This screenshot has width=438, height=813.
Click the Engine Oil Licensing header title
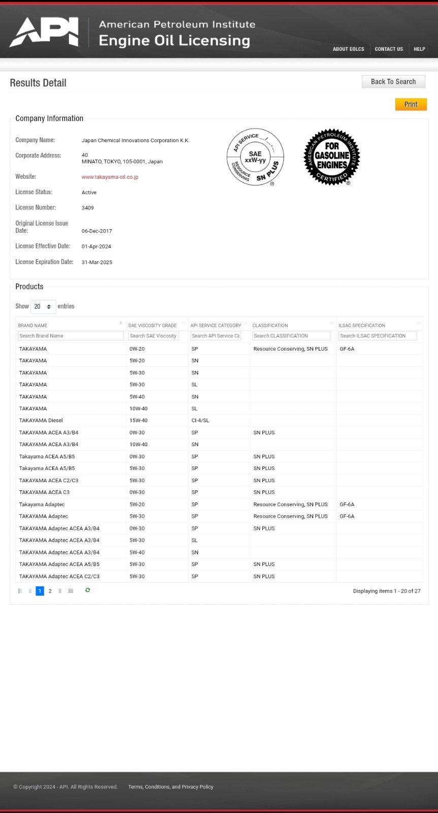point(175,41)
